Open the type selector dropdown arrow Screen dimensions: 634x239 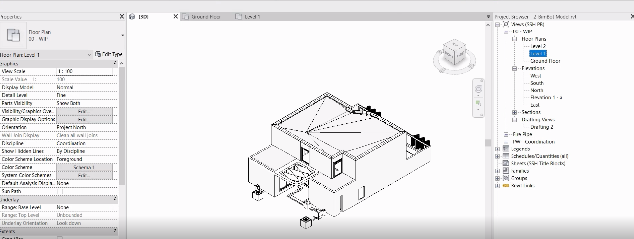point(122,35)
